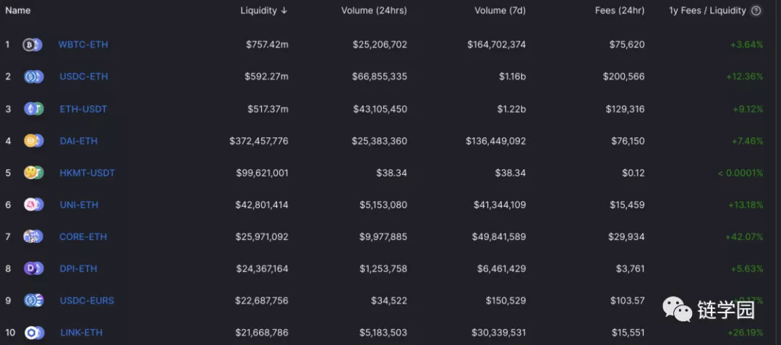781x345 pixels.
Task: Click the 1y Fees / Liquidity header
Action: [x=707, y=11]
